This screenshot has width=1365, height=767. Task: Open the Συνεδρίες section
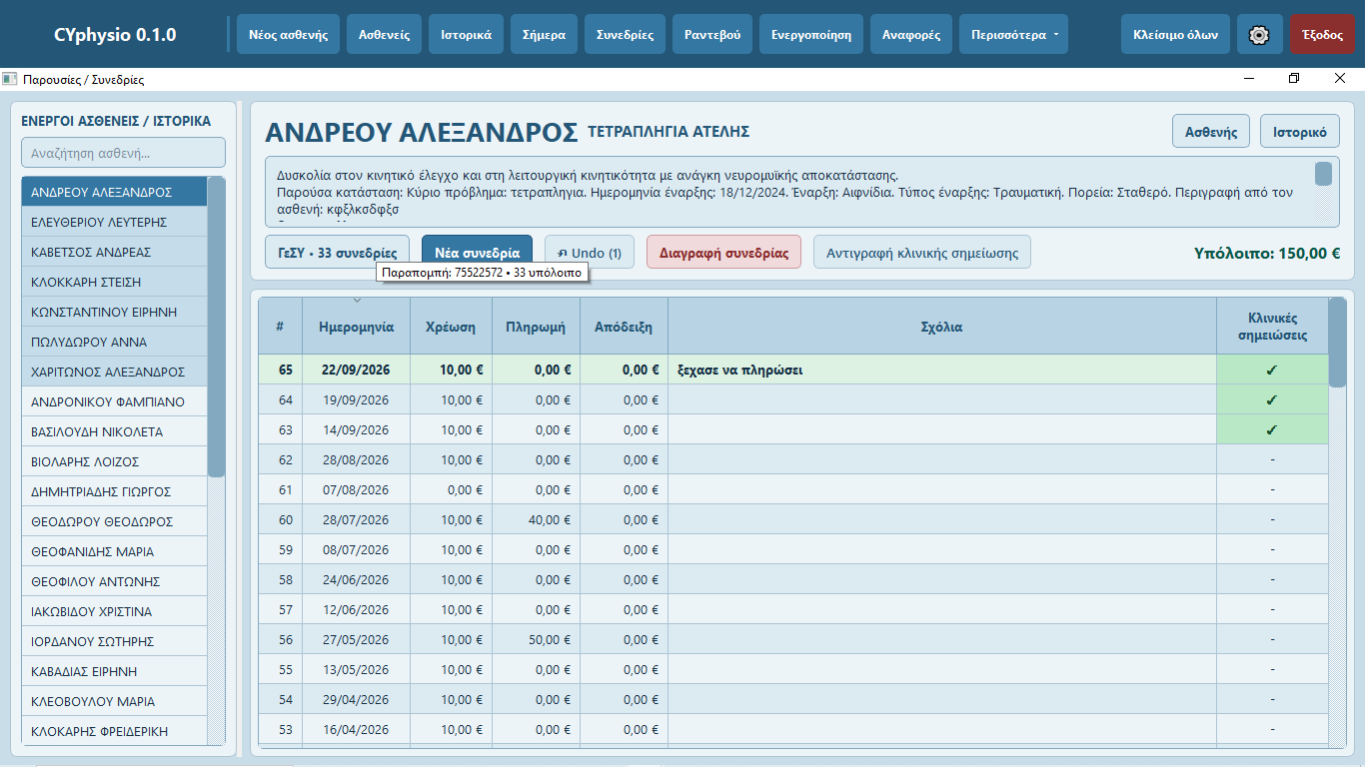point(625,34)
